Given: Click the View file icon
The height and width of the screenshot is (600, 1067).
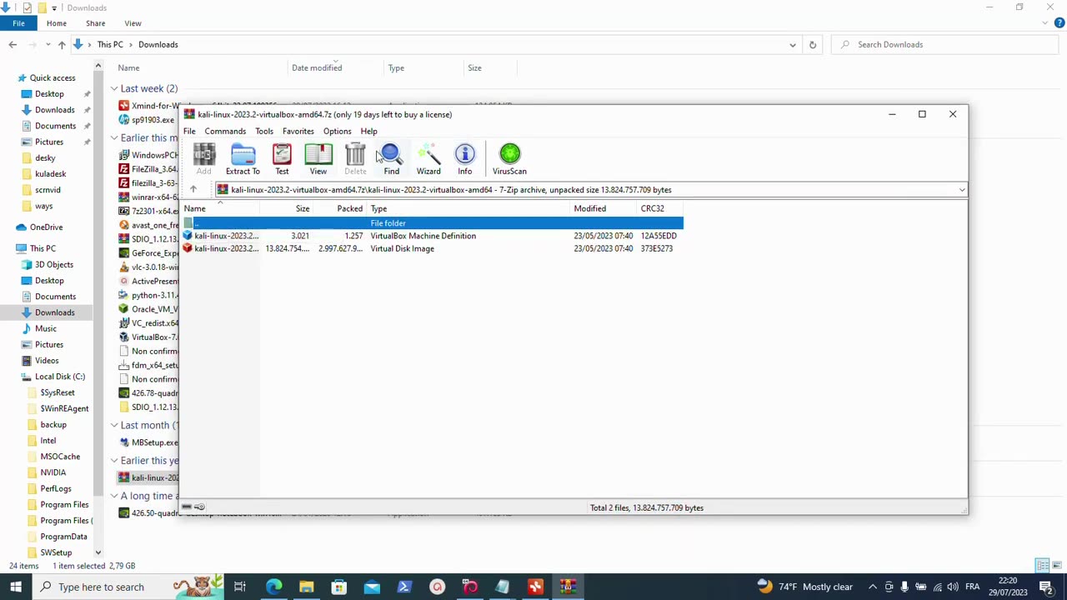Looking at the screenshot, I should point(318,158).
